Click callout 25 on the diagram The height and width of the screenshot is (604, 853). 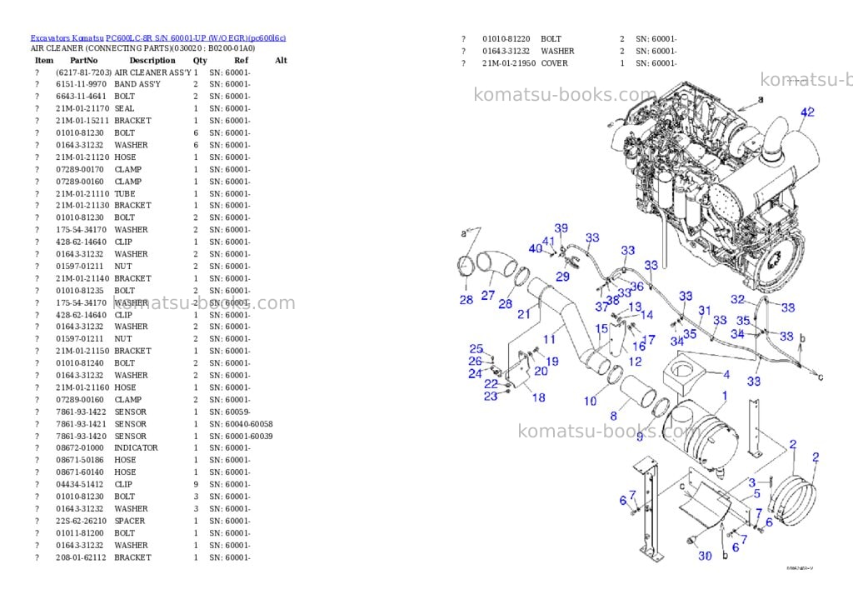coord(476,349)
